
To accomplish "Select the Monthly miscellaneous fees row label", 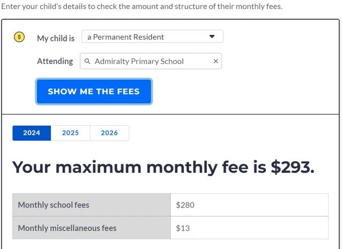I will pyautogui.click(x=91, y=228).
